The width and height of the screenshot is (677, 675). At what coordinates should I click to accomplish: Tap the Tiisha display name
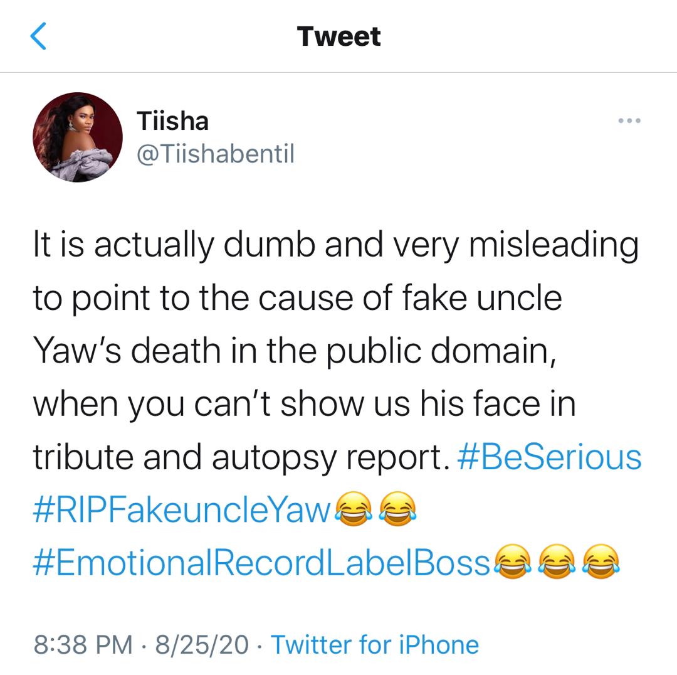pos(173,120)
